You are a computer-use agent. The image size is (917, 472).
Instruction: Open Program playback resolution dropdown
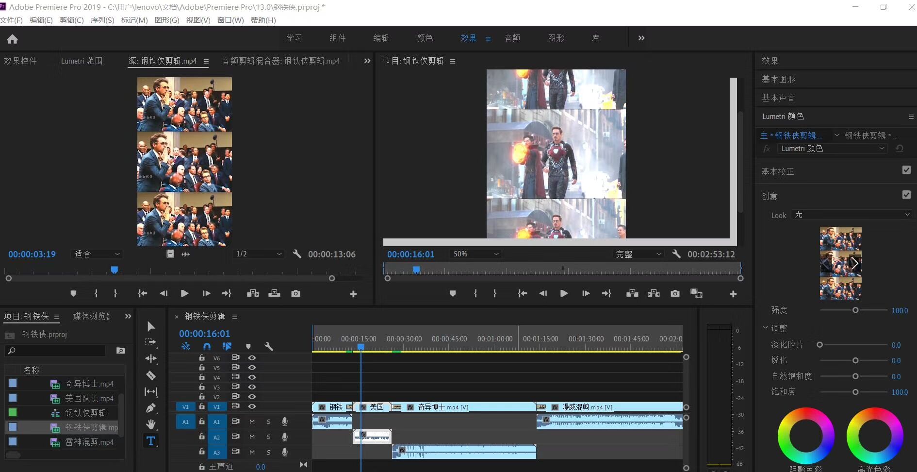638,254
